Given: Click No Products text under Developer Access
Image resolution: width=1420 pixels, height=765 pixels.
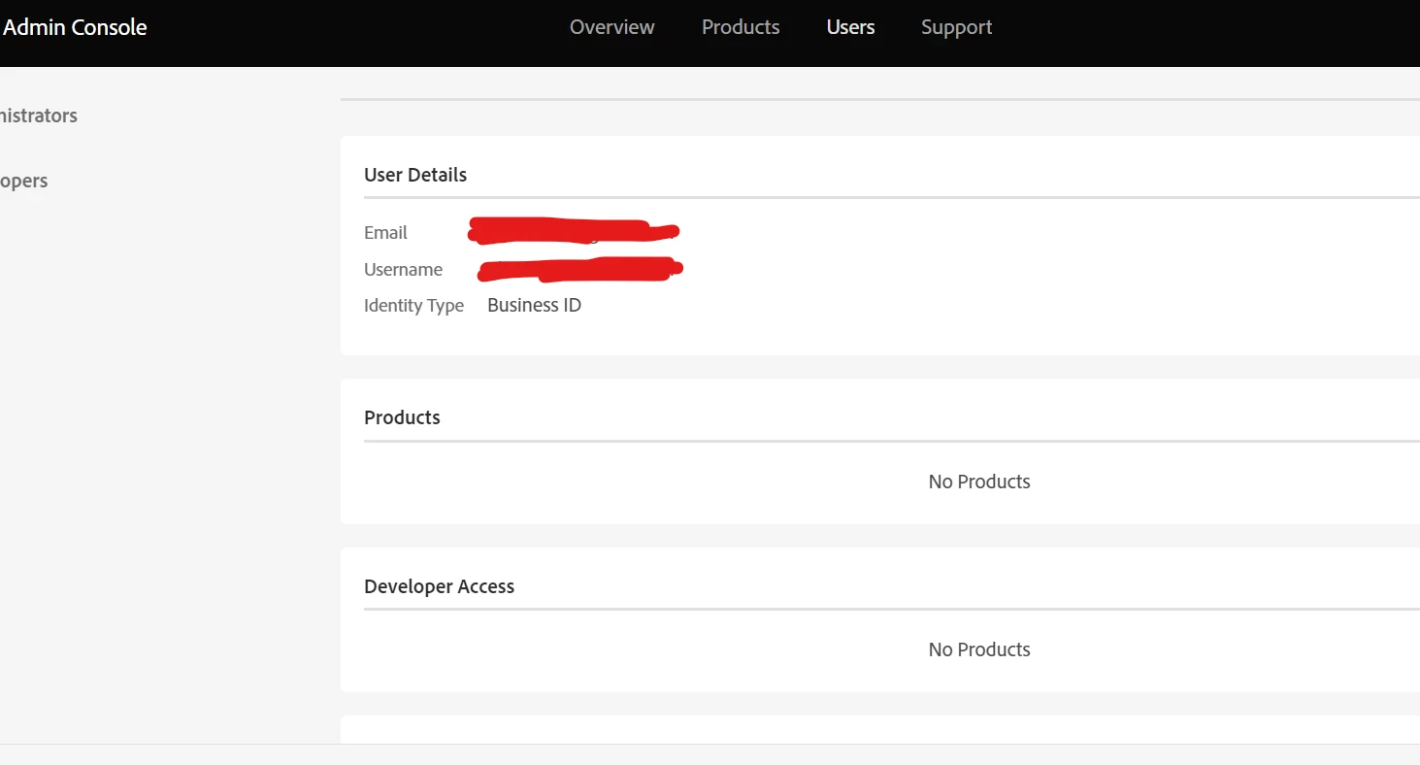Looking at the screenshot, I should [x=979, y=649].
